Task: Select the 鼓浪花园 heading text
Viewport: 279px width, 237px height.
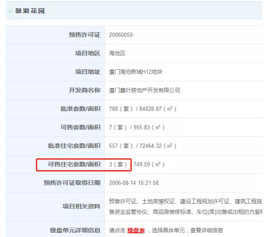Action: tap(30, 11)
